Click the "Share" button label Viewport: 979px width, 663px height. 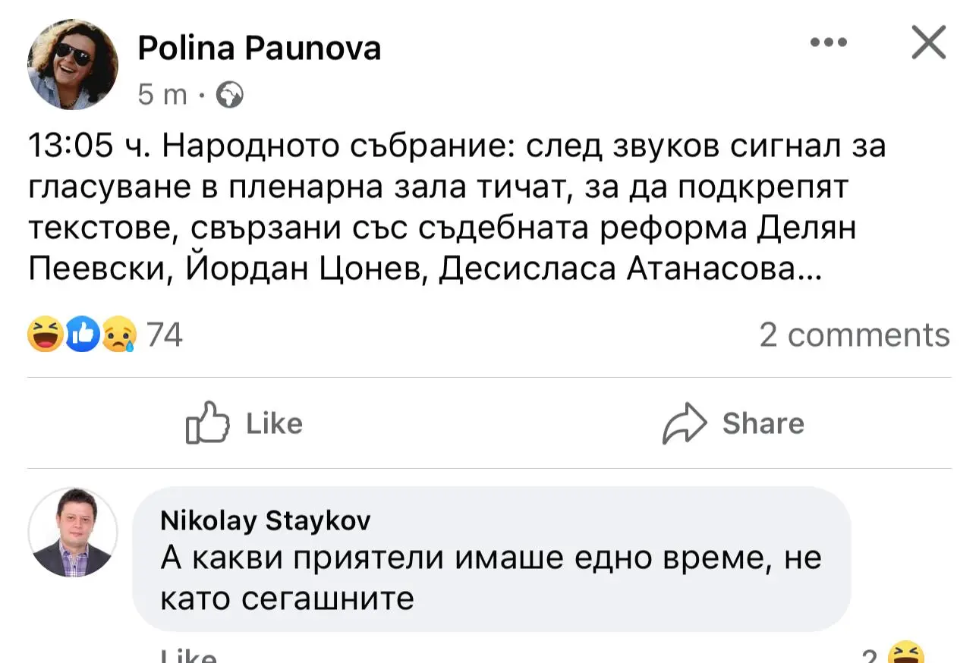(763, 423)
